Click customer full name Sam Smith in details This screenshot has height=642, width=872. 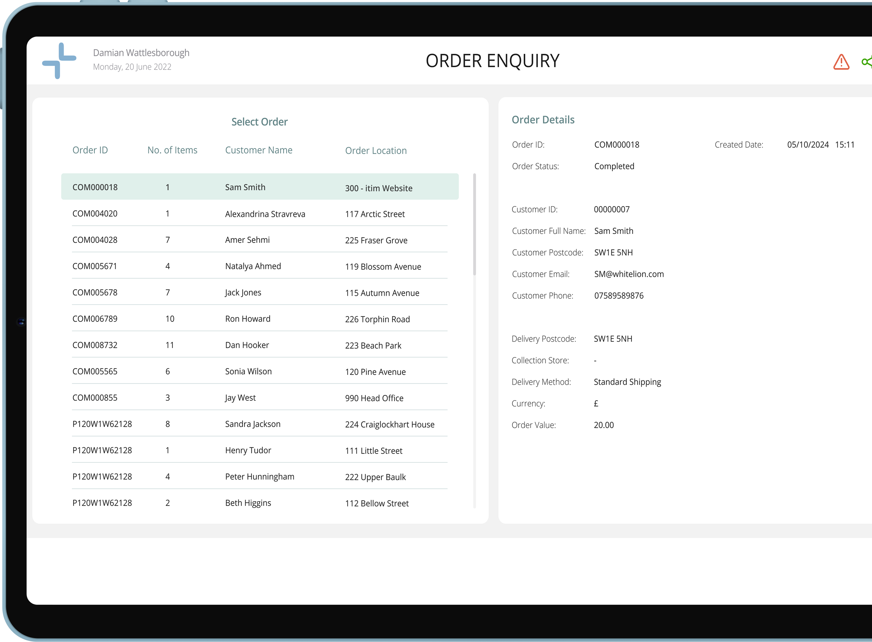click(x=614, y=231)
